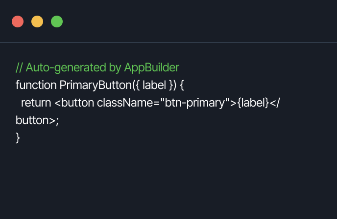
Task: Place cursor on the "function" keyword
Action: click(x=36, y=85)
